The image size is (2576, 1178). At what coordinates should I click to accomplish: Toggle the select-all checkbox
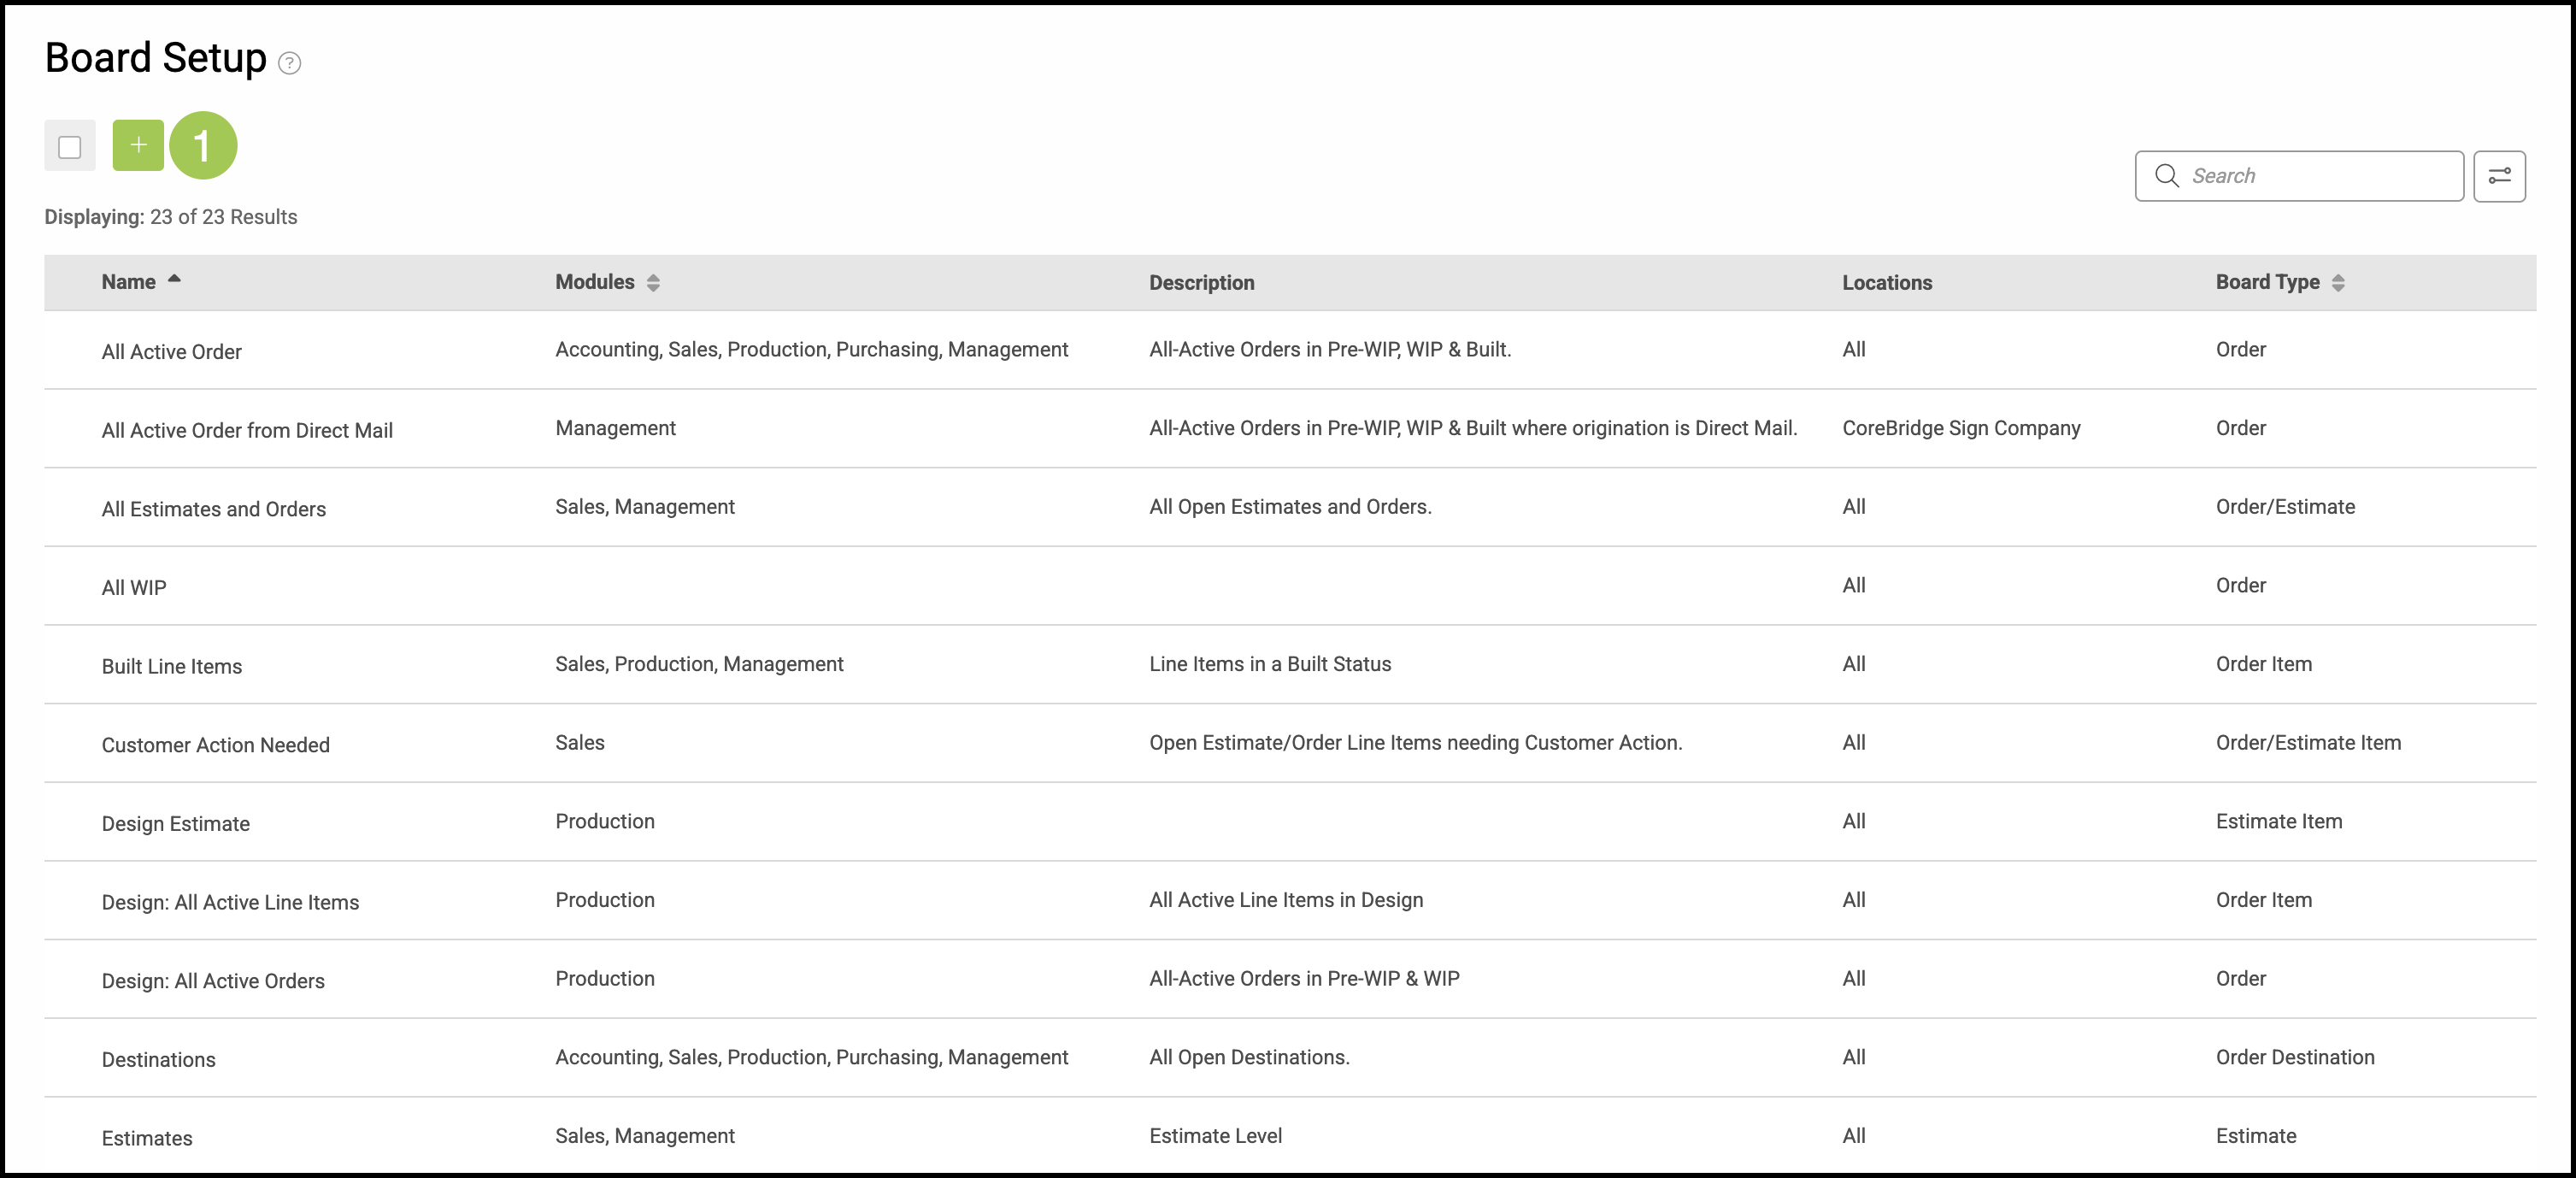coord(70,147)
